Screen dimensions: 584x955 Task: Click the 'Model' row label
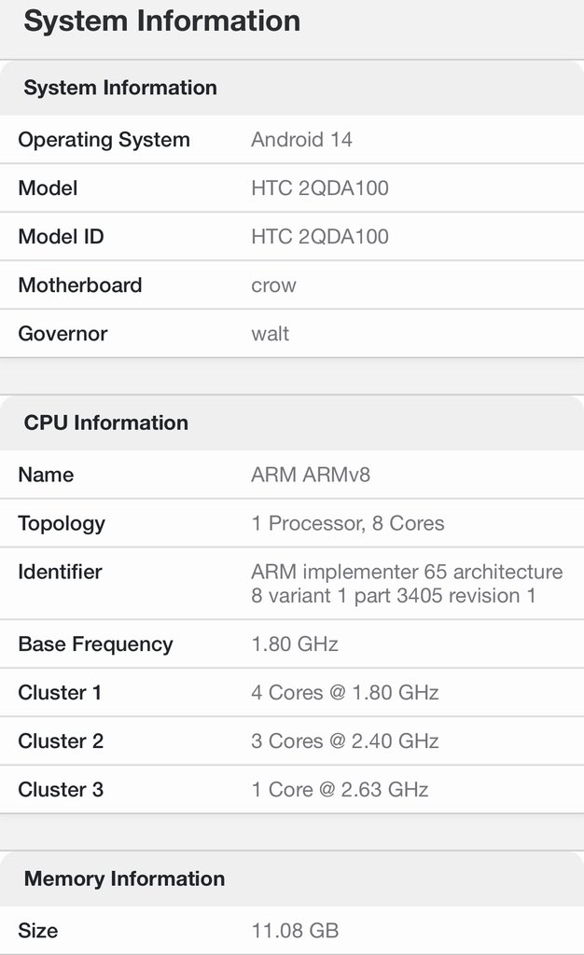(x=49, y=187)
